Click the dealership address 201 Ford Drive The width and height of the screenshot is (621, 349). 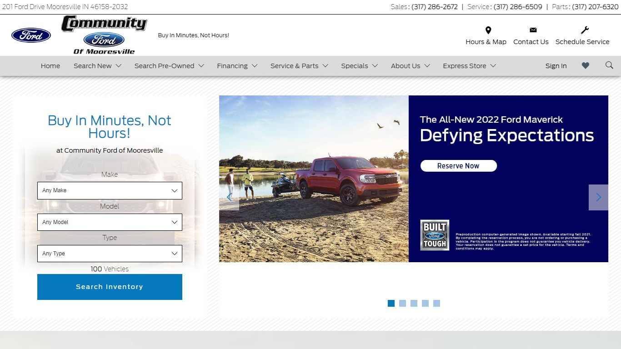65,7
